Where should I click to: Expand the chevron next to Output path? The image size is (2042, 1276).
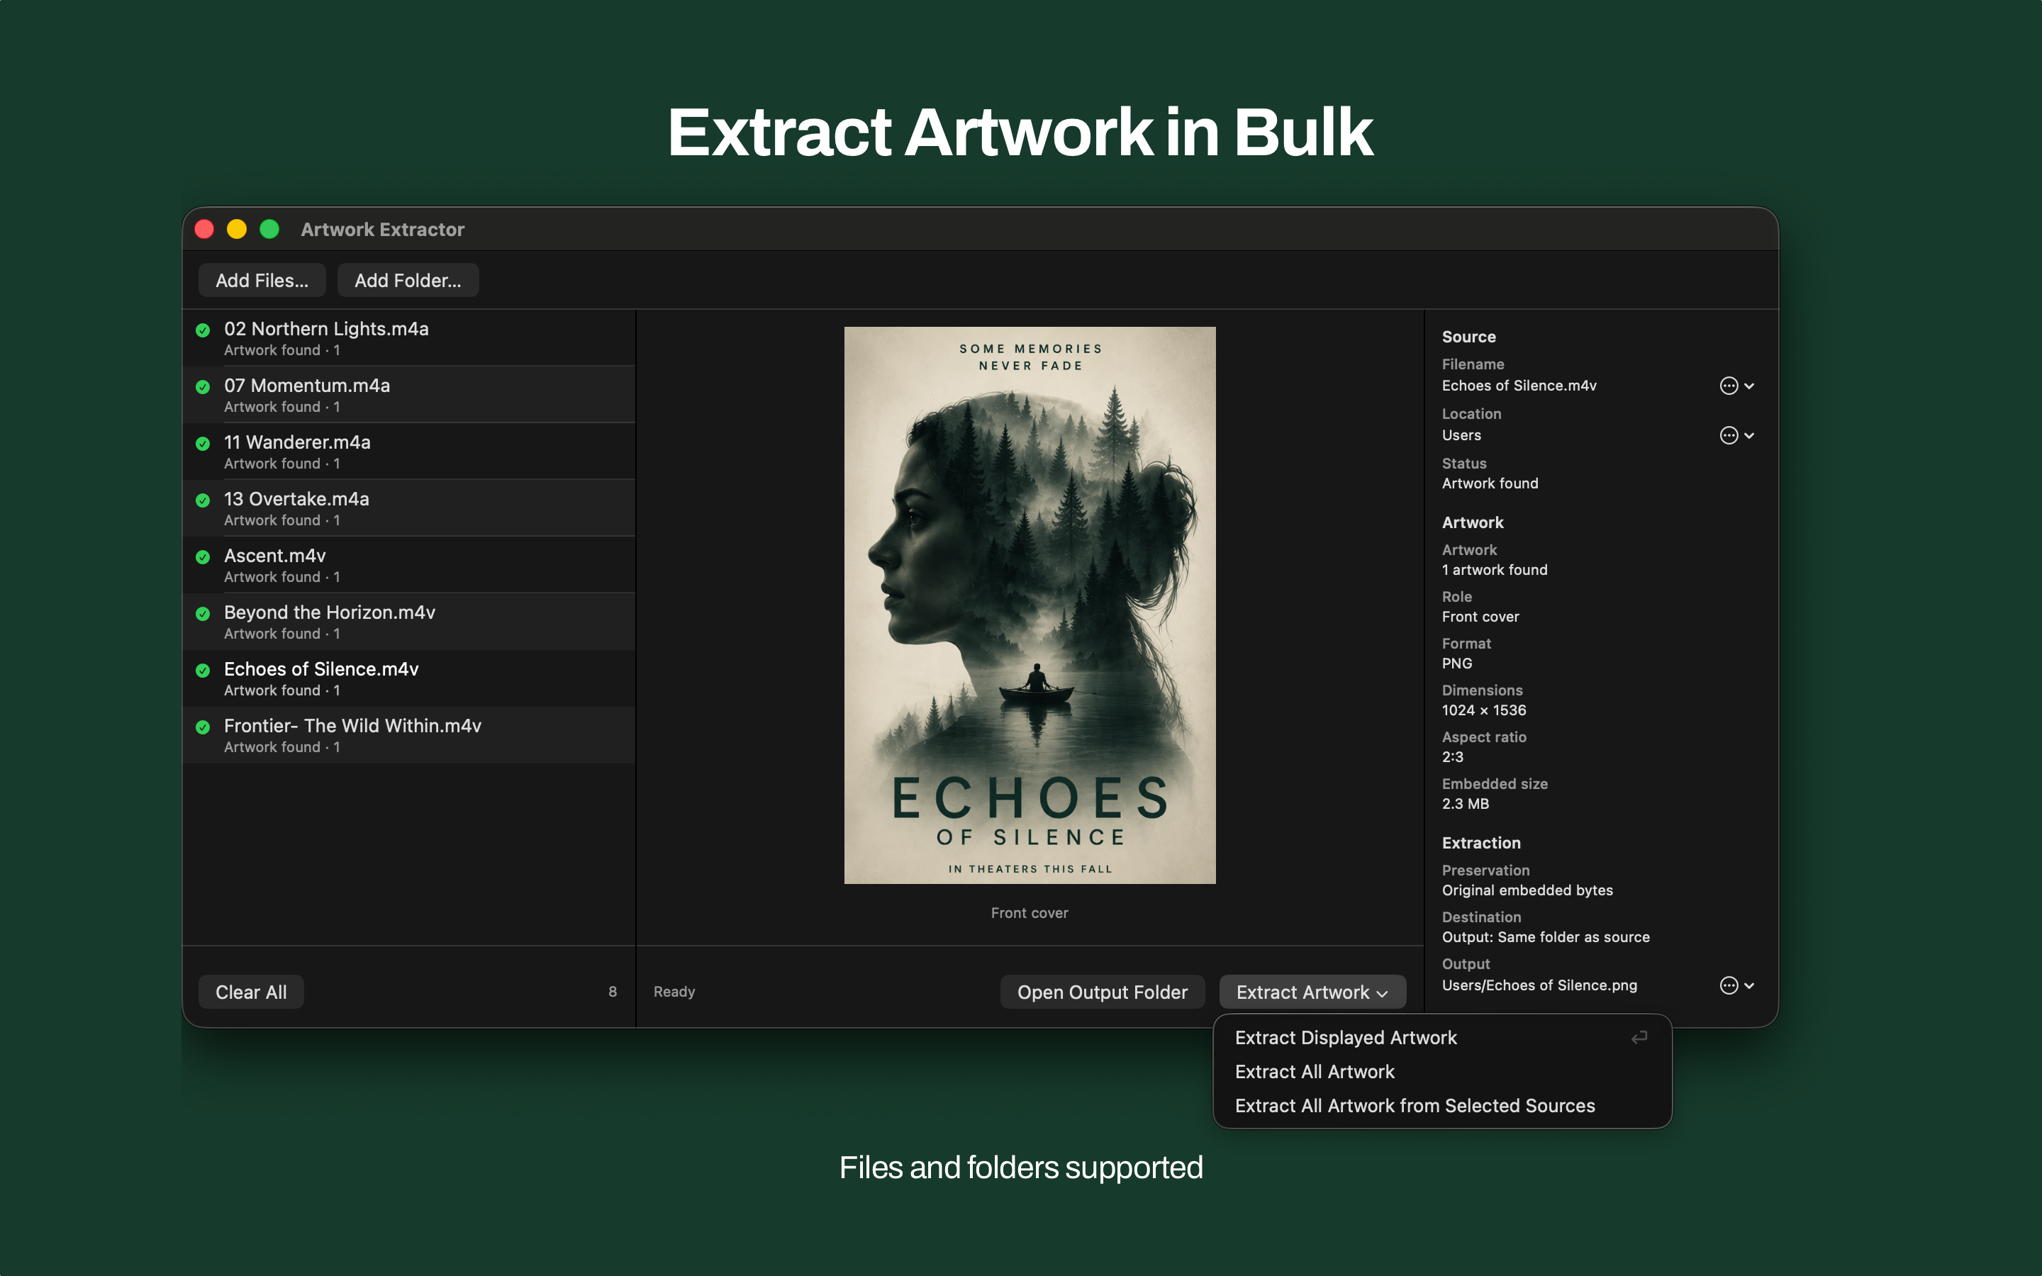pyautogui.click(x=1749, y=985)
